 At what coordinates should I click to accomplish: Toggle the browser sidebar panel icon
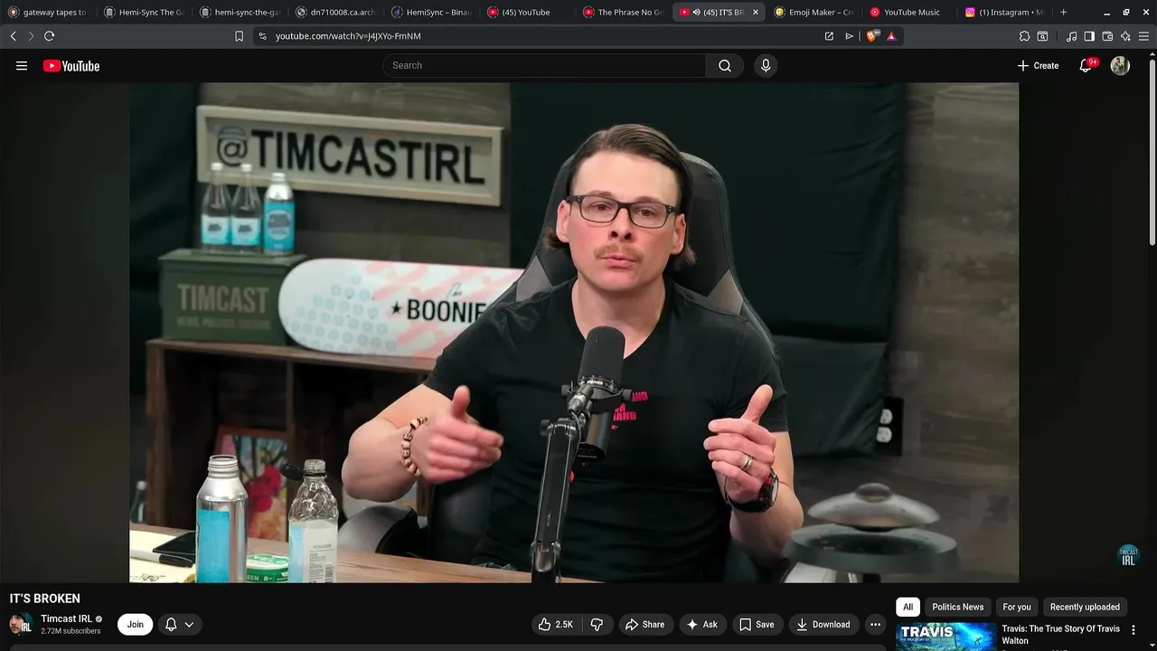point(1089,36)
